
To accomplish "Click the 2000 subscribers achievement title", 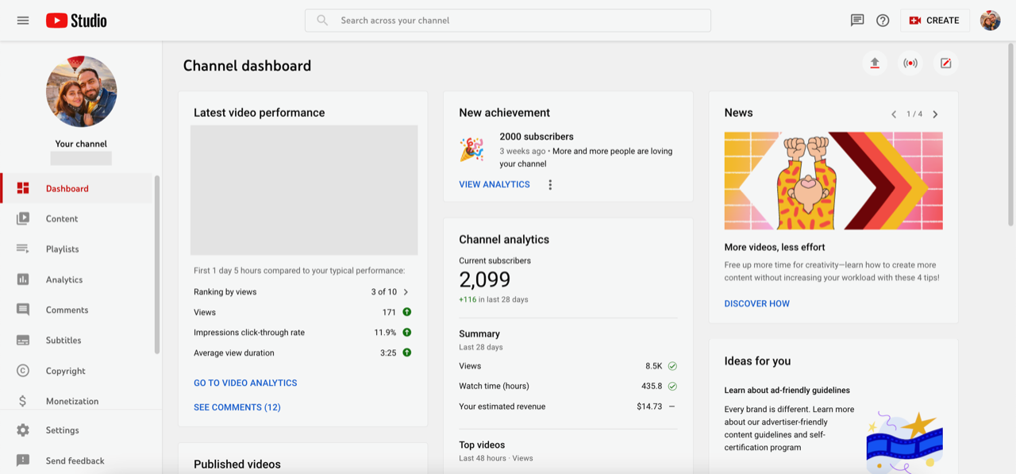I will [x=537, y=137].
